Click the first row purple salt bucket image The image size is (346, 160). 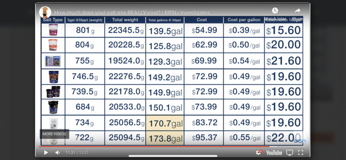click(x=53, y=30)
